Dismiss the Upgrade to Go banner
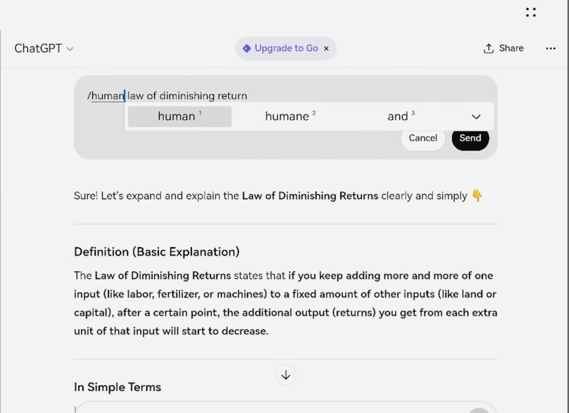 click(327, 48)
